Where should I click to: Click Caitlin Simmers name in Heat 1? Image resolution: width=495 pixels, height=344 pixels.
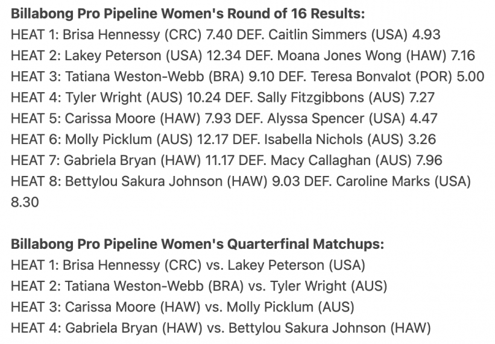point(317,34)
